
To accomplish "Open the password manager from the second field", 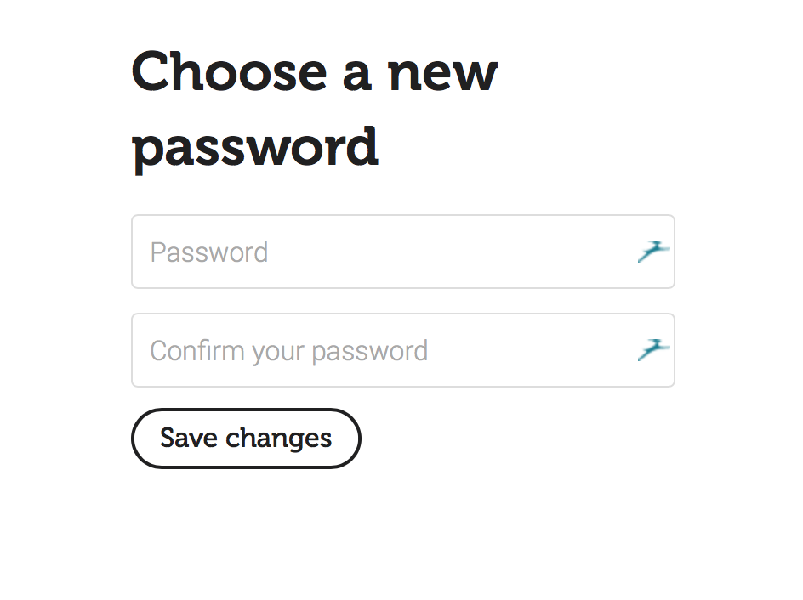I will (x=652, y=350).
